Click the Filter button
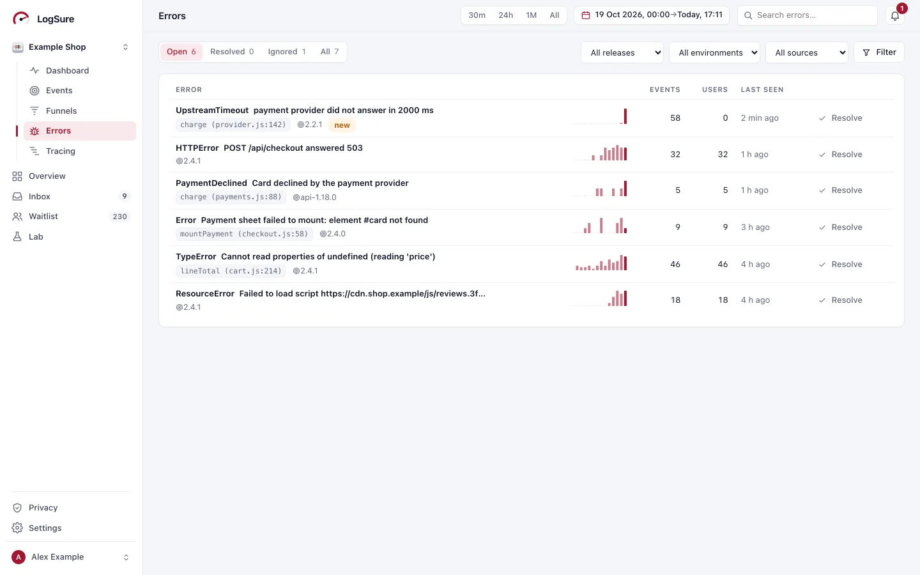This screenshot has height=575, width=920. (x=879, y=52)
